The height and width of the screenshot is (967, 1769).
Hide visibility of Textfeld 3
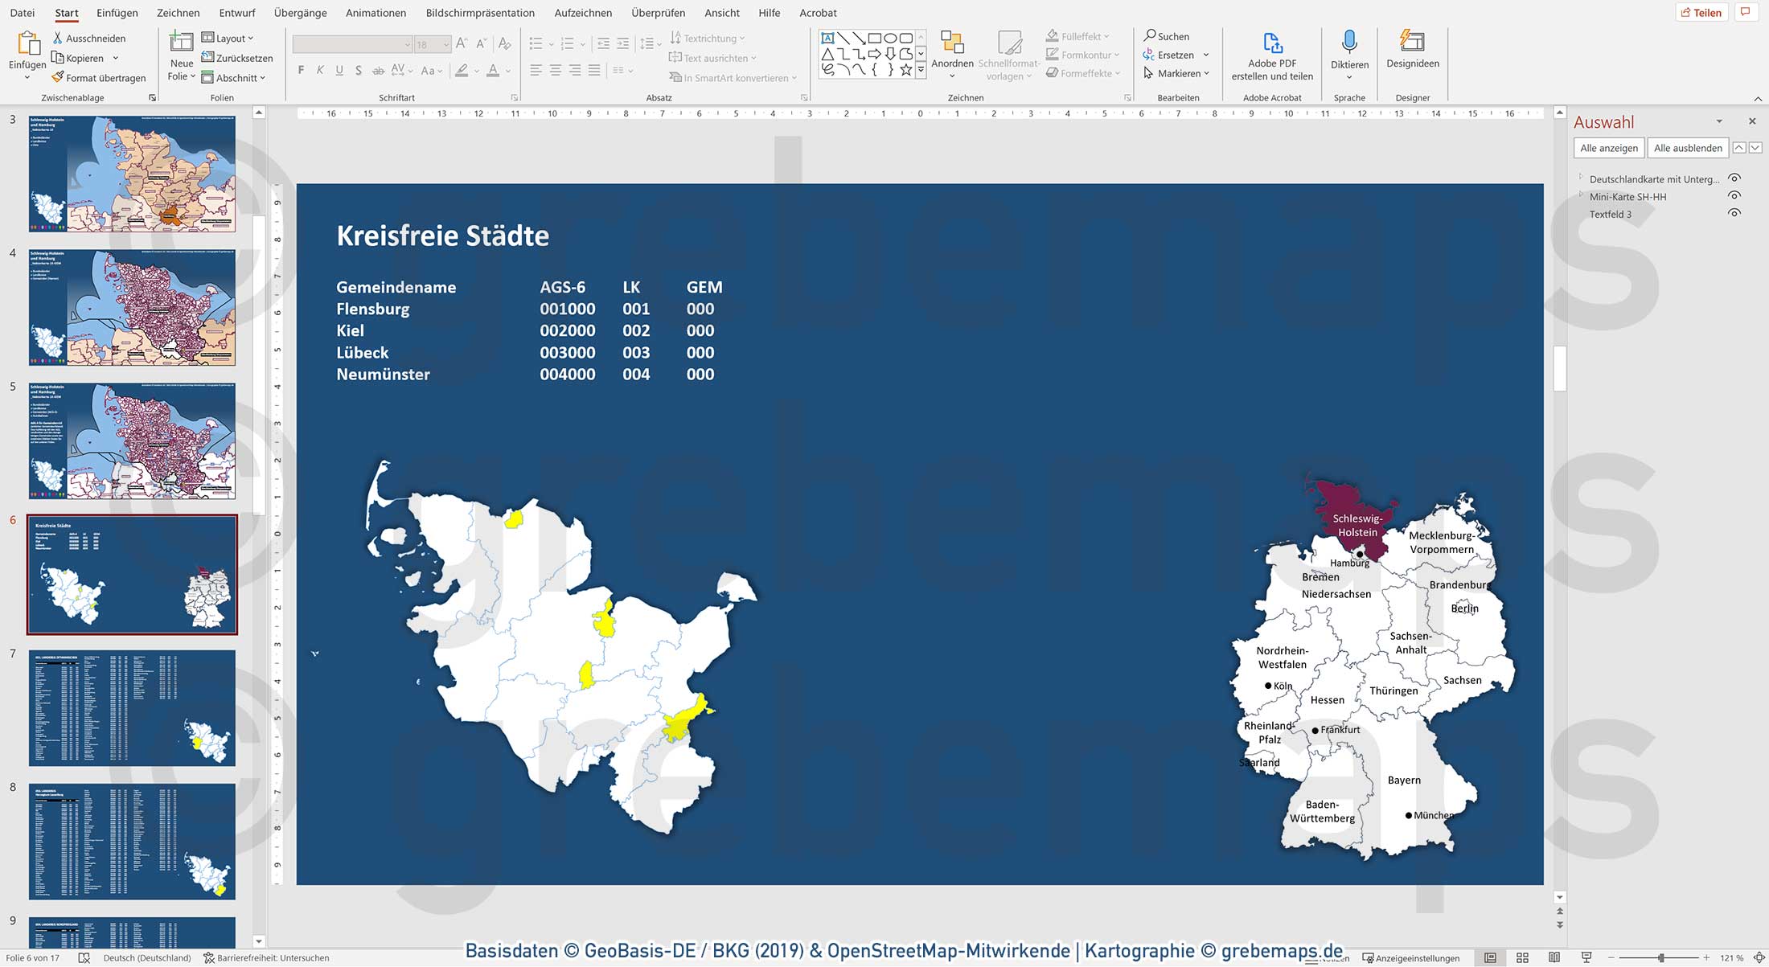pyautogui.click(x=1734, y=212)
